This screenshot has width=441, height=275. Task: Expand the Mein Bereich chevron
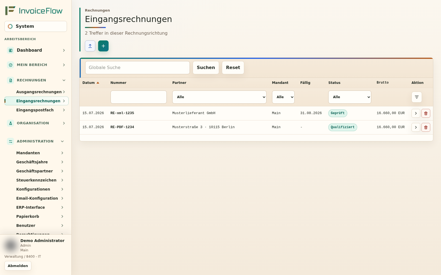click(x=64, y=65)
